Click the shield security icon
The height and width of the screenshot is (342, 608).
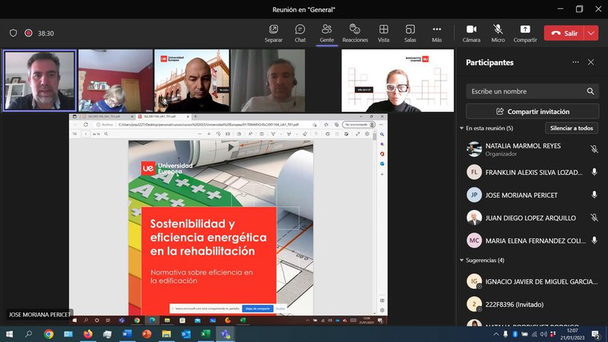pyautogui.click(x=13, y=33)
